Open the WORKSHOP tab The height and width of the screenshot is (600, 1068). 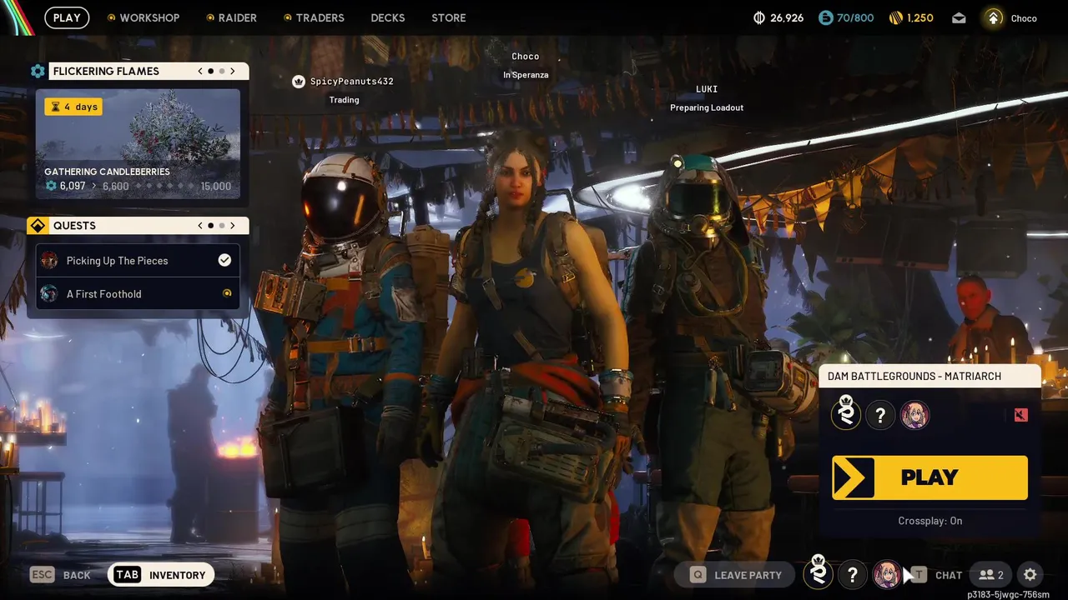143,17
